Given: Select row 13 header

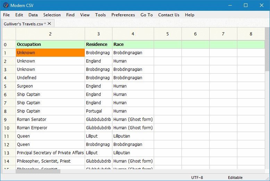Looking at the screenshot, I should tap(9, 153).
